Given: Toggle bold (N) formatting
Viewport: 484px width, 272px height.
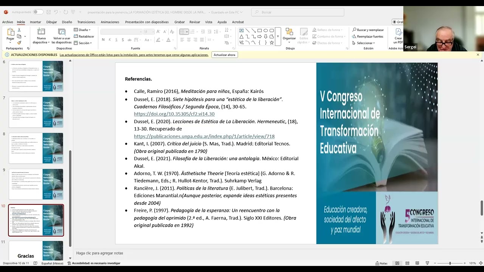Looking at the screenshot, I should (x=103, y=40).
